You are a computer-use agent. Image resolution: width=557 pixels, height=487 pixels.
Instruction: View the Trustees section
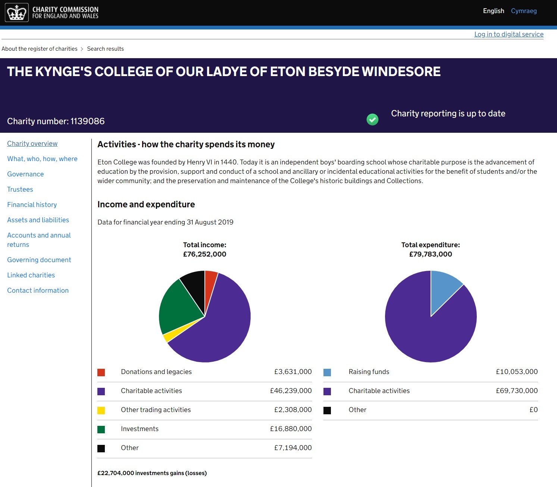pyautogui.click(x=20, y=189)
